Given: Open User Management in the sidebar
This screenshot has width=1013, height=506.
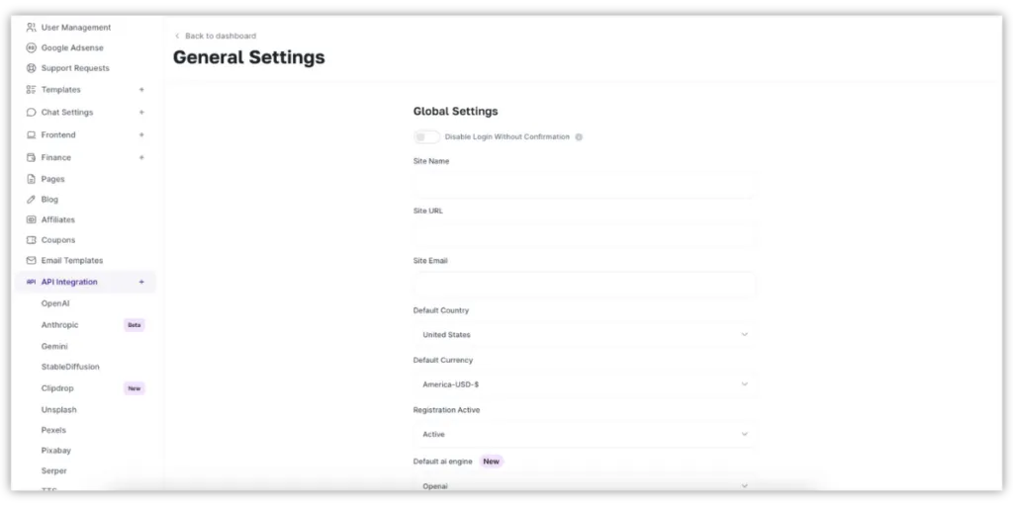Looking at the screenshot, I should [75, 28].
